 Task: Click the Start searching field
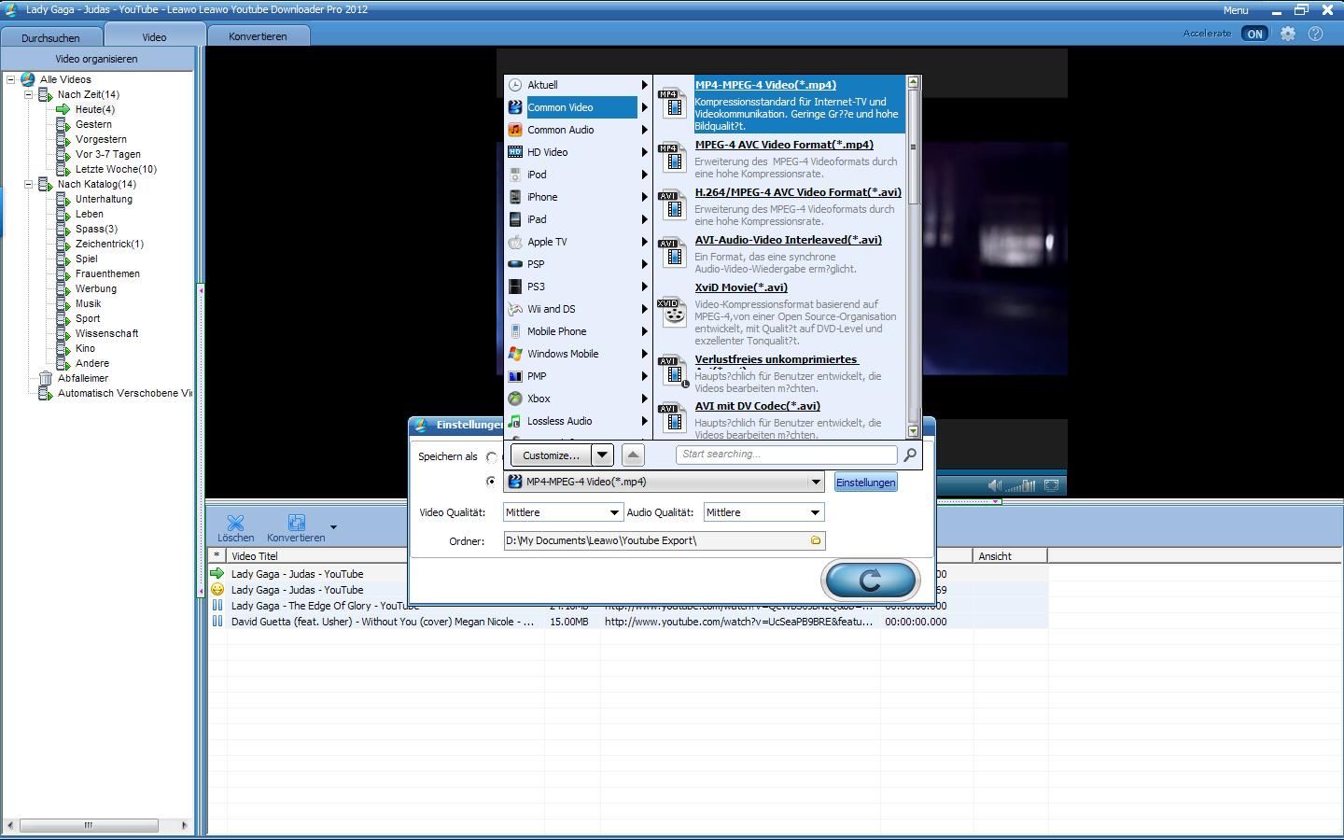coord(787,455)
